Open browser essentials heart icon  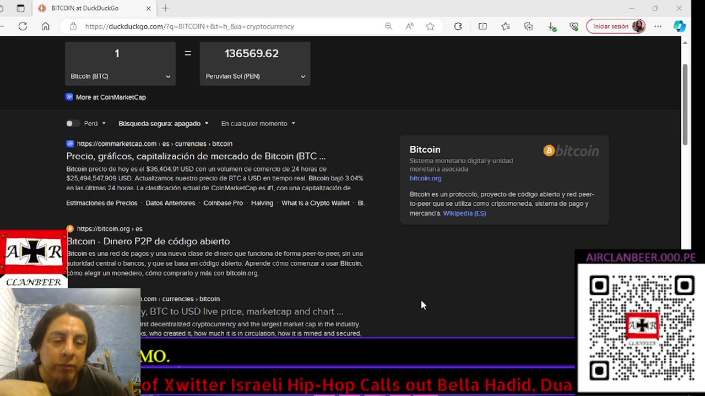574,26
